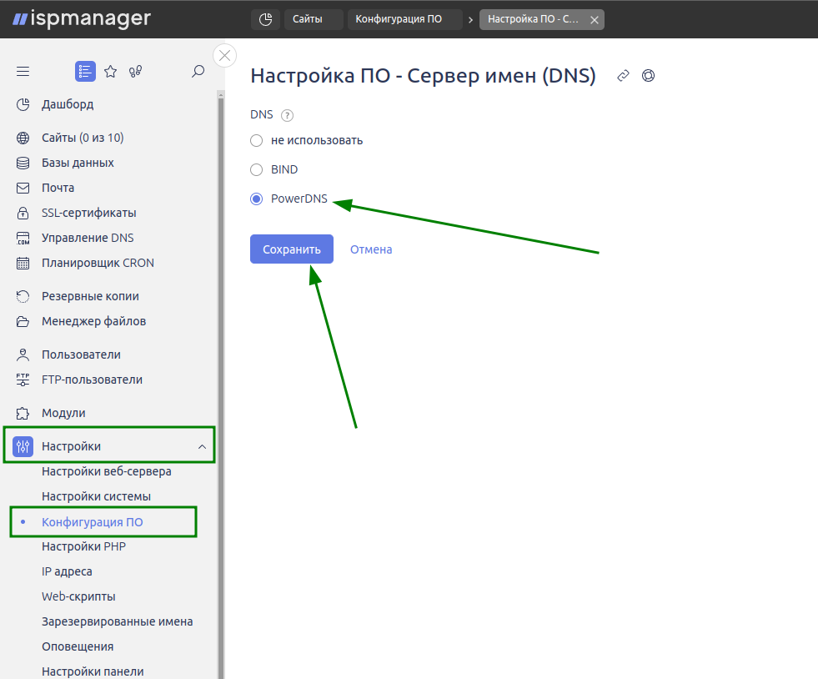Collapse sidebar with the round X button
This screenshot has width=818, height=679.
pyautogui.click(x=225, y=55)
